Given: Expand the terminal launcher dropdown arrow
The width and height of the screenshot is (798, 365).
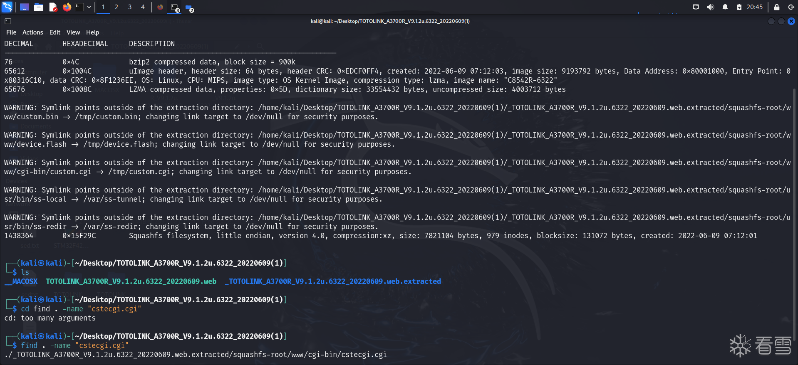Looking at the screenshot, I should click(x=89, y=7).
